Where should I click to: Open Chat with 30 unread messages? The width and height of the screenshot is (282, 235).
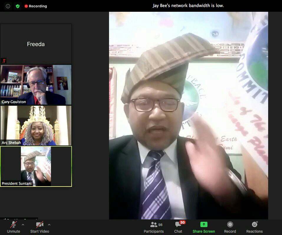pyautogui.click(x=178, y=227)
